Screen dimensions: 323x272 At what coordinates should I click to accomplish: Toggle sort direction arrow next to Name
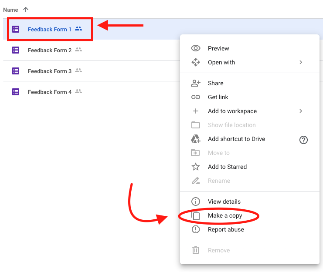tap(26, 10)
